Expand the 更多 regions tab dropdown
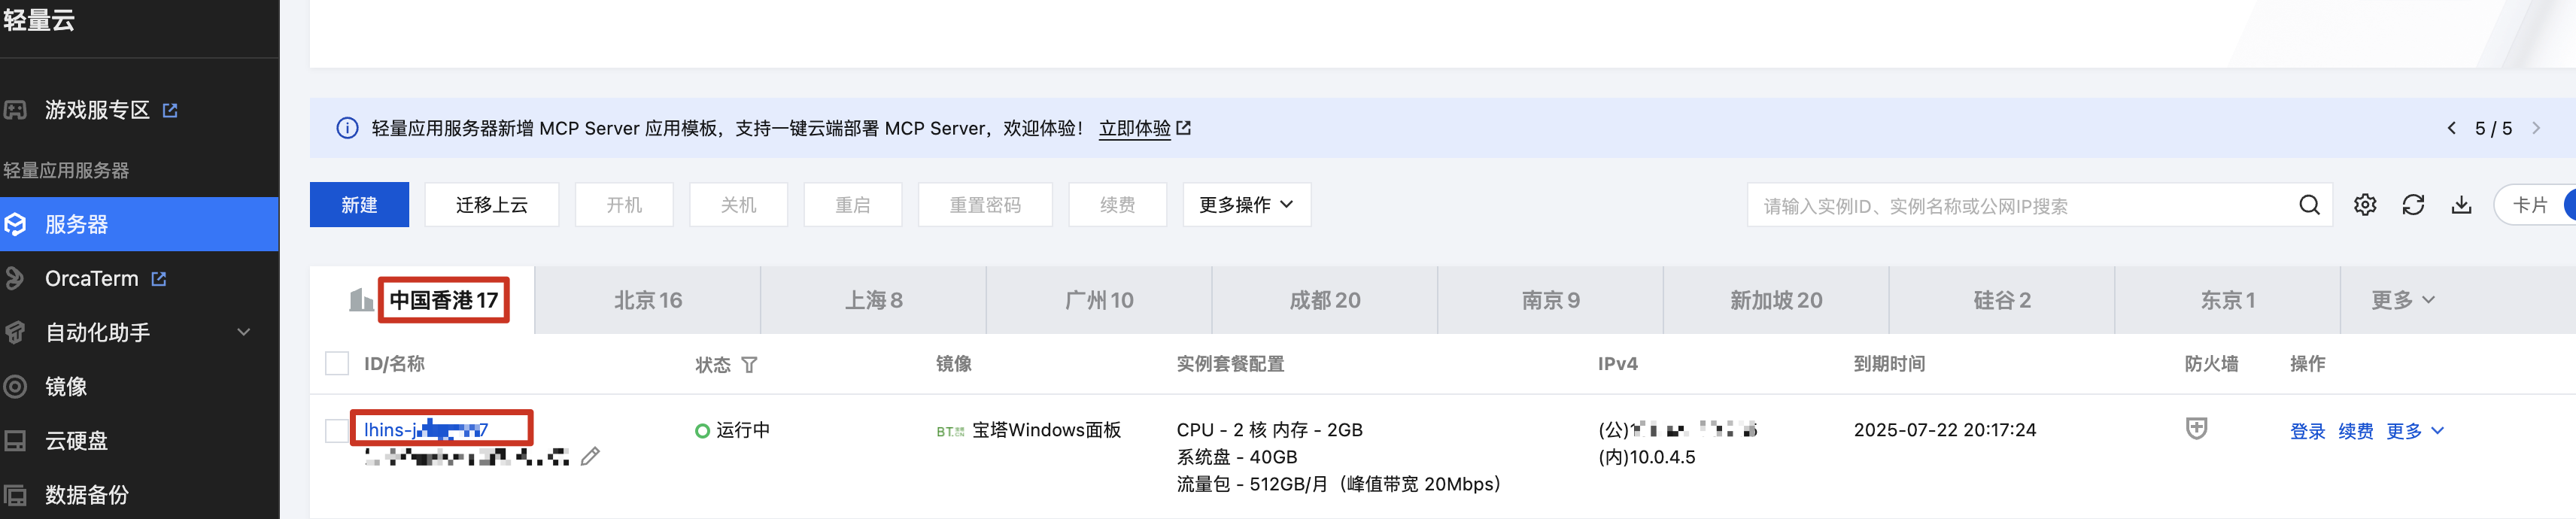Screen dimensions: 2576x519 pos(2403,300)
